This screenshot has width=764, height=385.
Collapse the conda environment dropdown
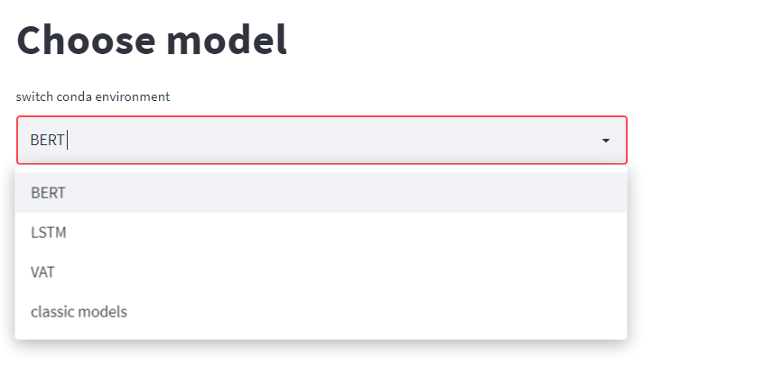[x=606, y=141]
